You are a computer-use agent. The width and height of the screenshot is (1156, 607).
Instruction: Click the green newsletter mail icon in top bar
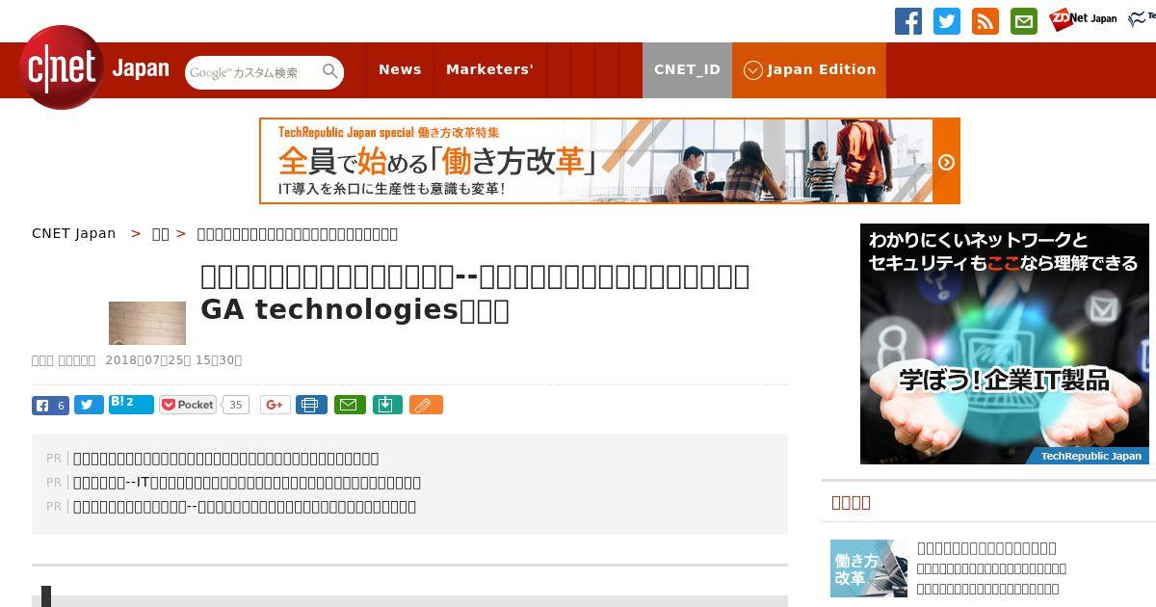(1024, 21)
